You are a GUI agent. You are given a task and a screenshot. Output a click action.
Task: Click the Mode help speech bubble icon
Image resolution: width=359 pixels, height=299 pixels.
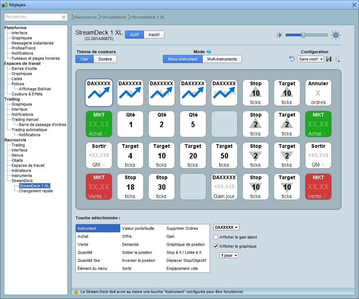click(209, 52)
